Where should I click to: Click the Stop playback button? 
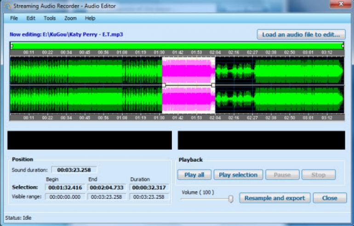[x=319, y=175]
